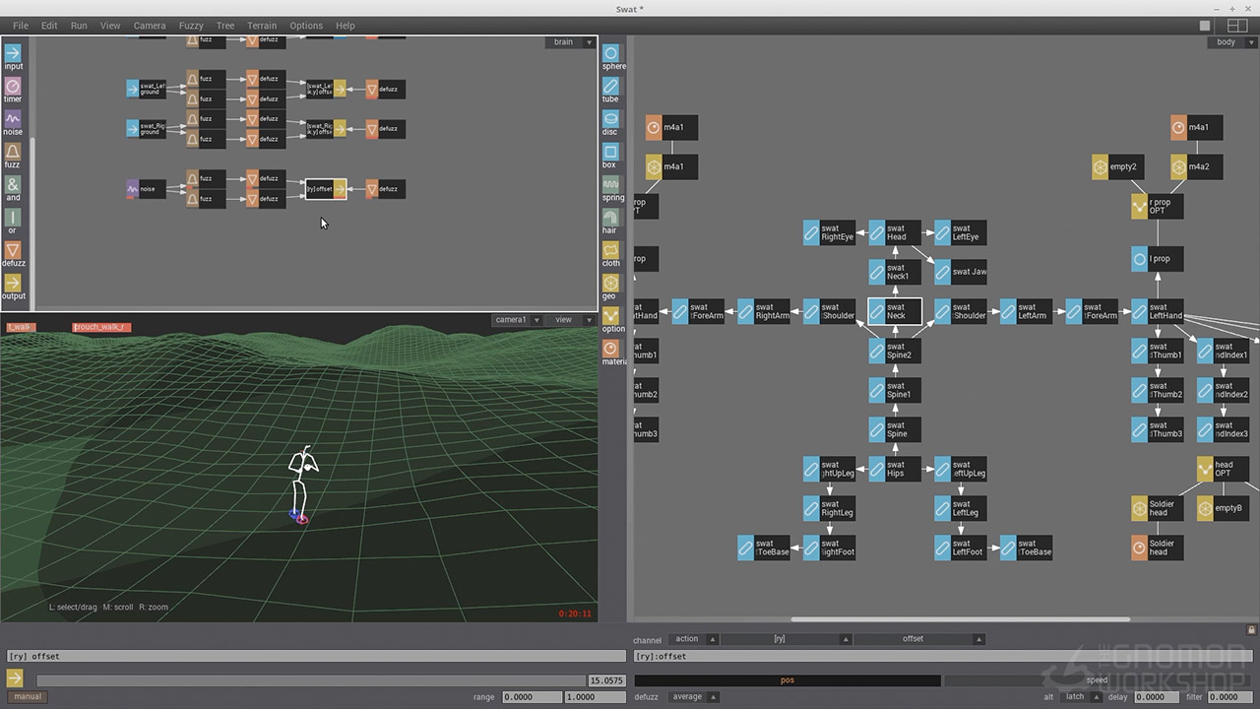Toggle the split-panel layout button
Image resolution: width=1260 pixels, height=709 pixels.
click(1236, 26)
